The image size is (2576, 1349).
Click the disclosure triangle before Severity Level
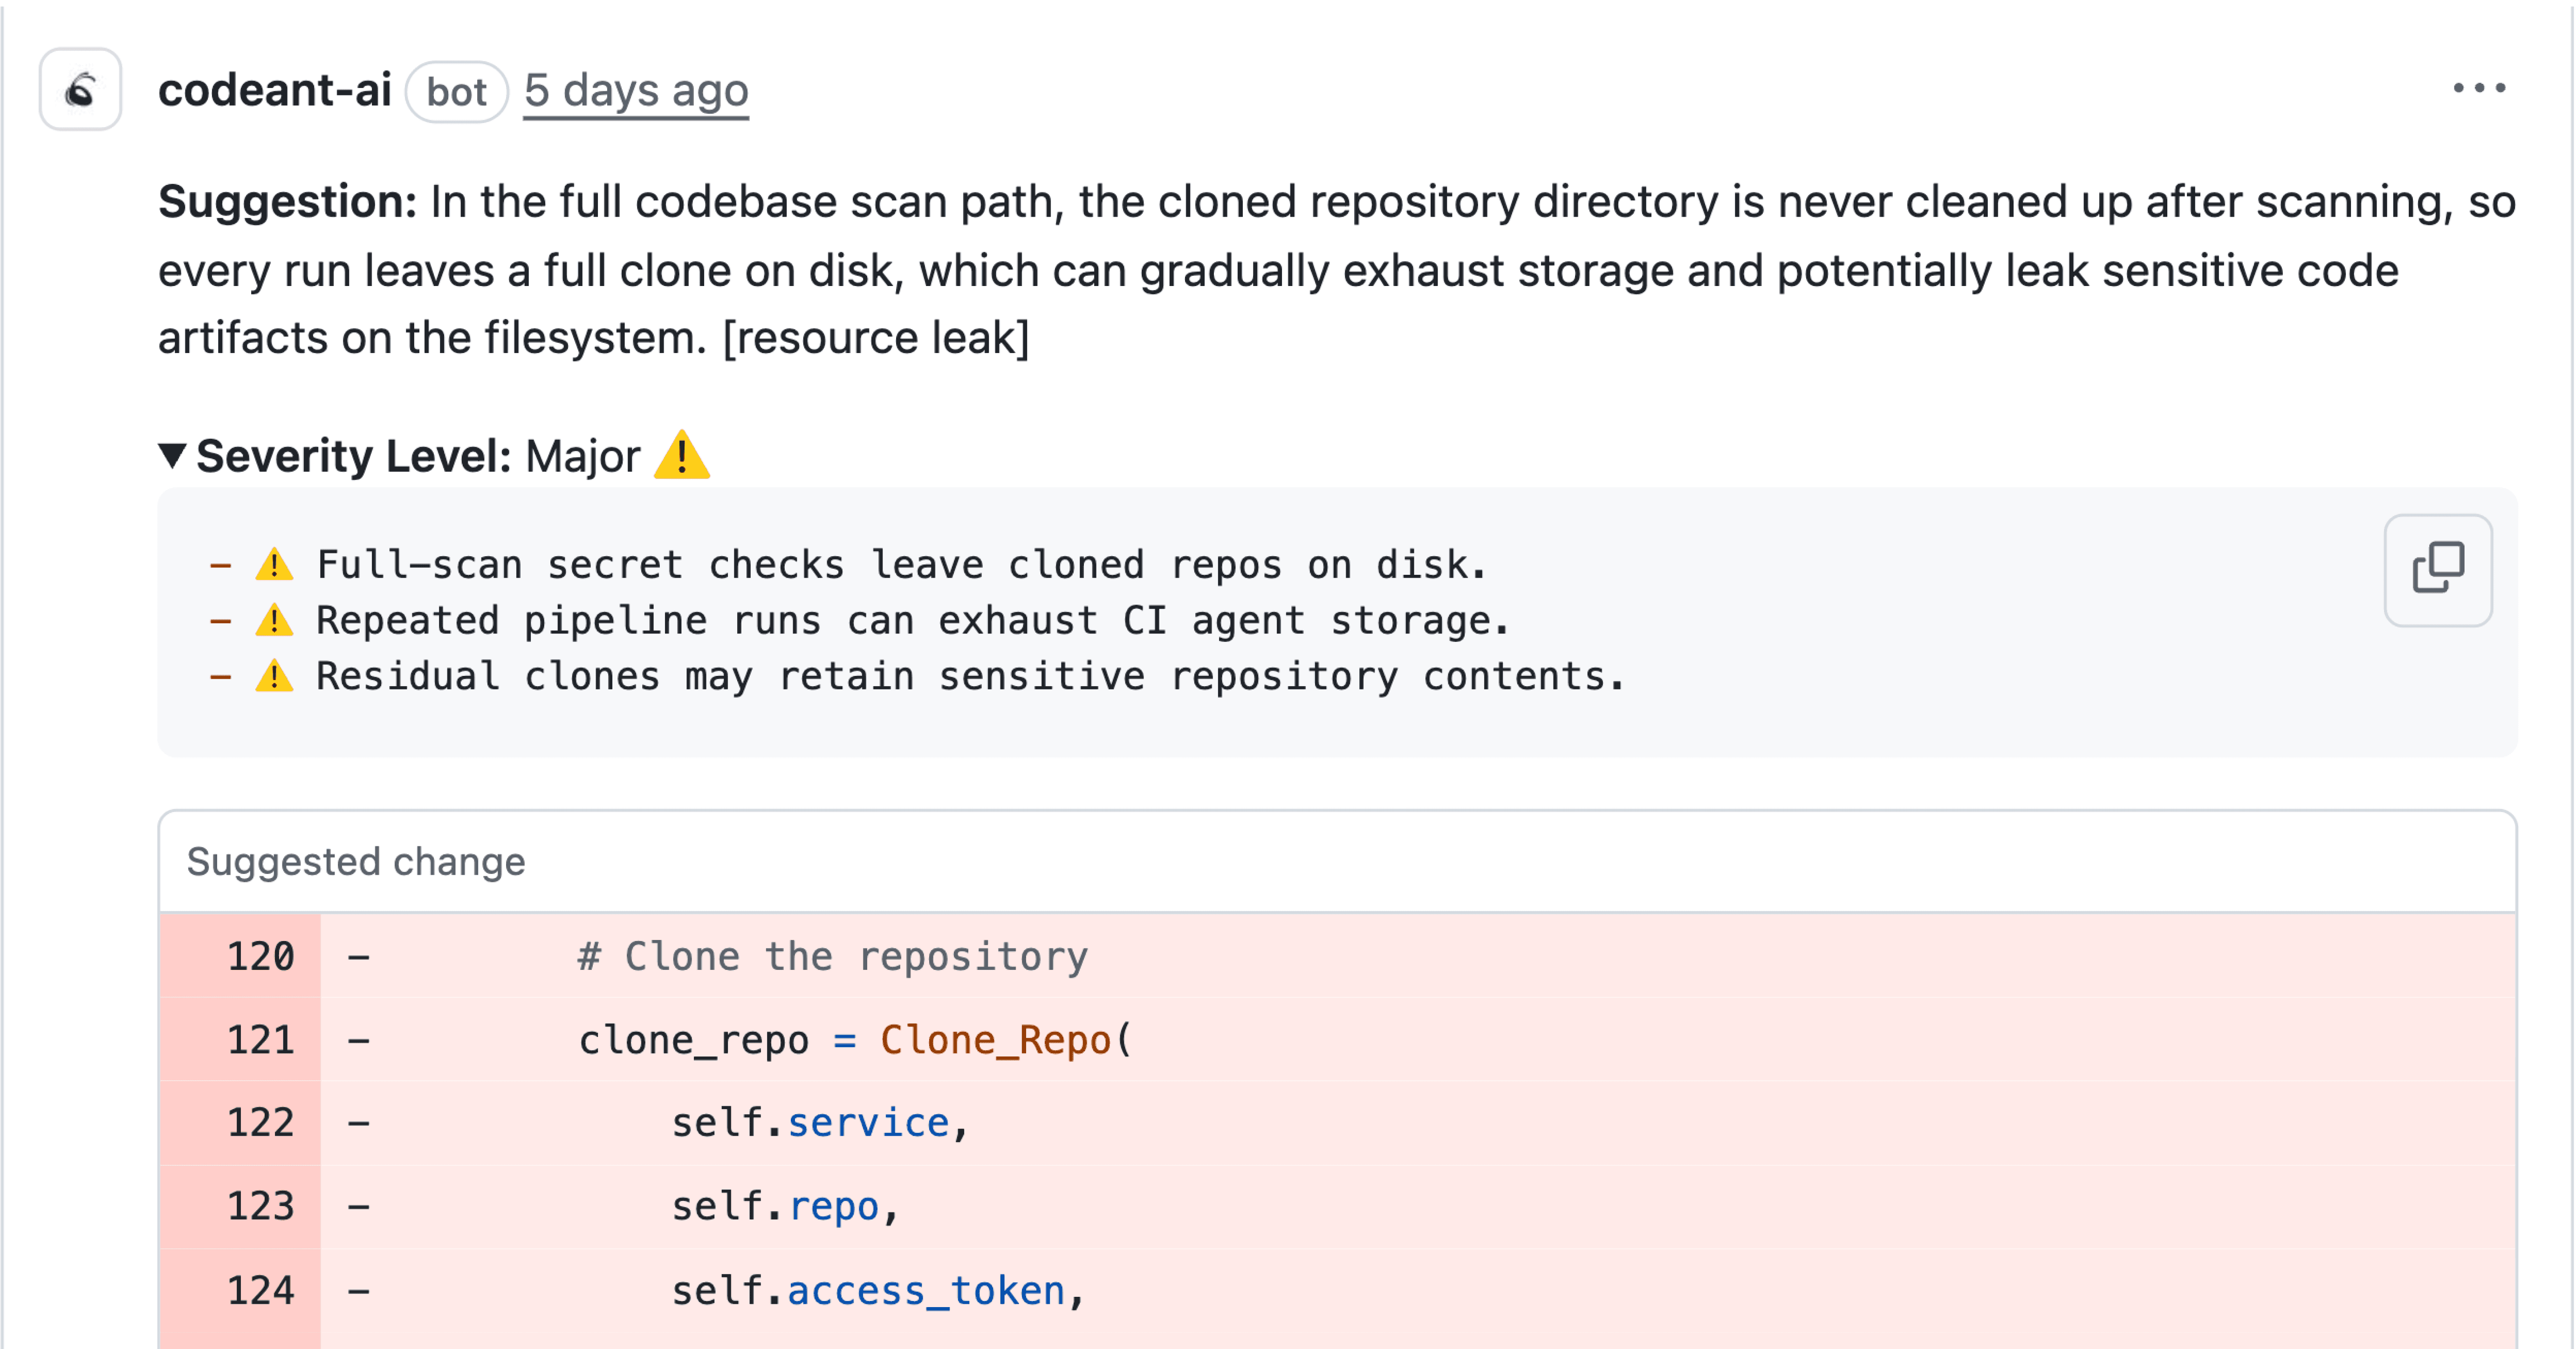click(x=173, y=456)
